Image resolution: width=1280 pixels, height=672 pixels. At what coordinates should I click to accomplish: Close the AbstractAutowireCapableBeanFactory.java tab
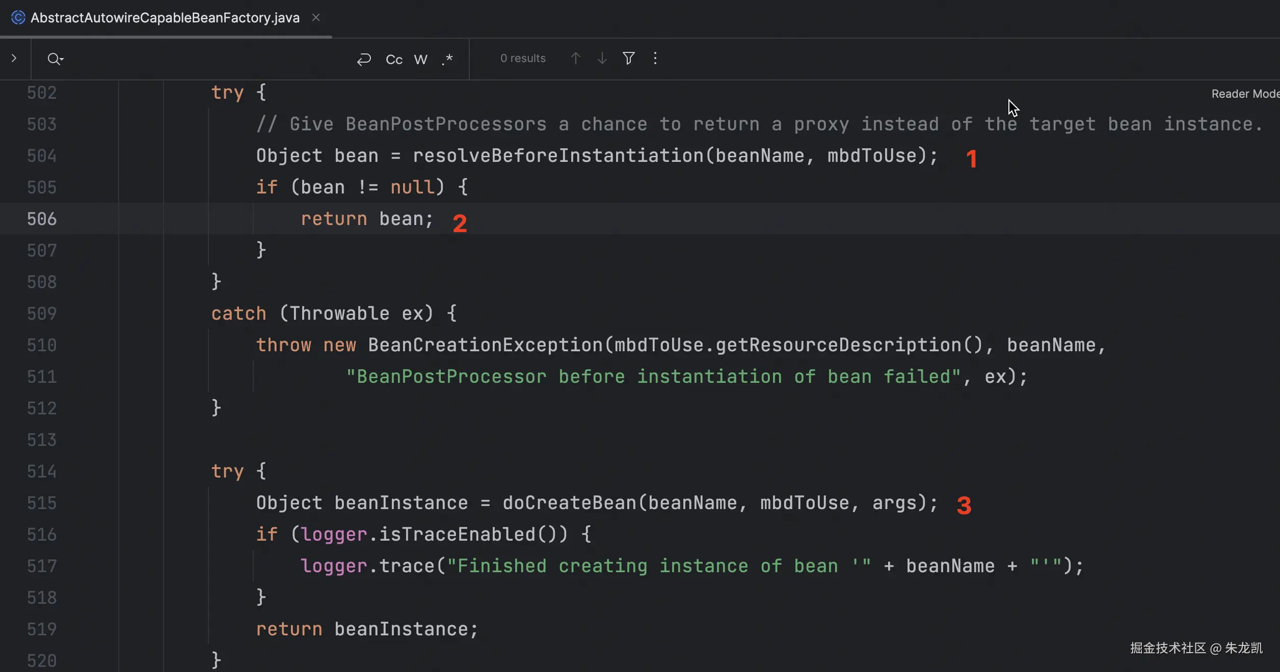coord(316,18)
